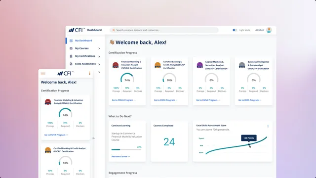The image size is (316, 178).
Task: Click the FMVA badge in mobile card
Action: [x=48, y=102]
